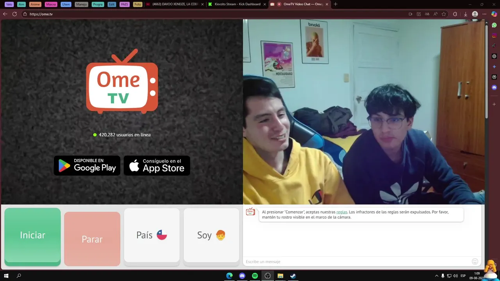Screen dimensions: 500x281
Task: Open OBS Studio from the taskbar
Action: 268,276
